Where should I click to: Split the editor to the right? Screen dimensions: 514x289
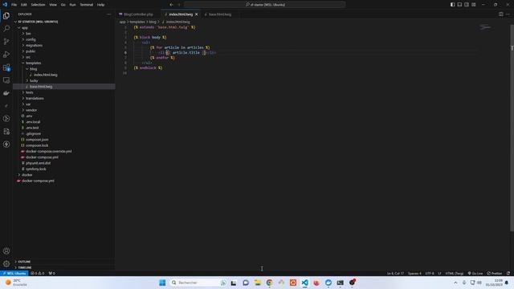tap(501, 14)
